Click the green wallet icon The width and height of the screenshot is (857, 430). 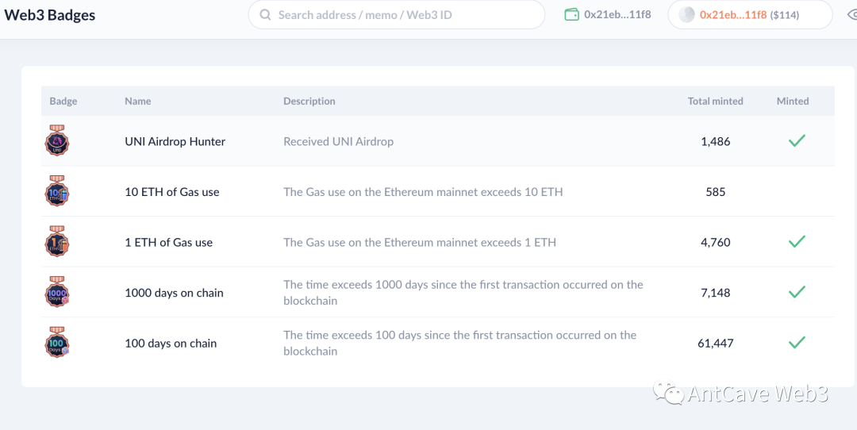click(x=571, y=15)
